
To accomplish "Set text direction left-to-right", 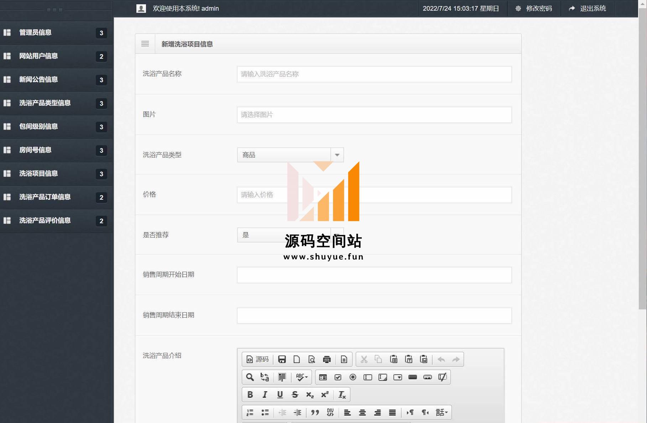I will tap(410, 412).
